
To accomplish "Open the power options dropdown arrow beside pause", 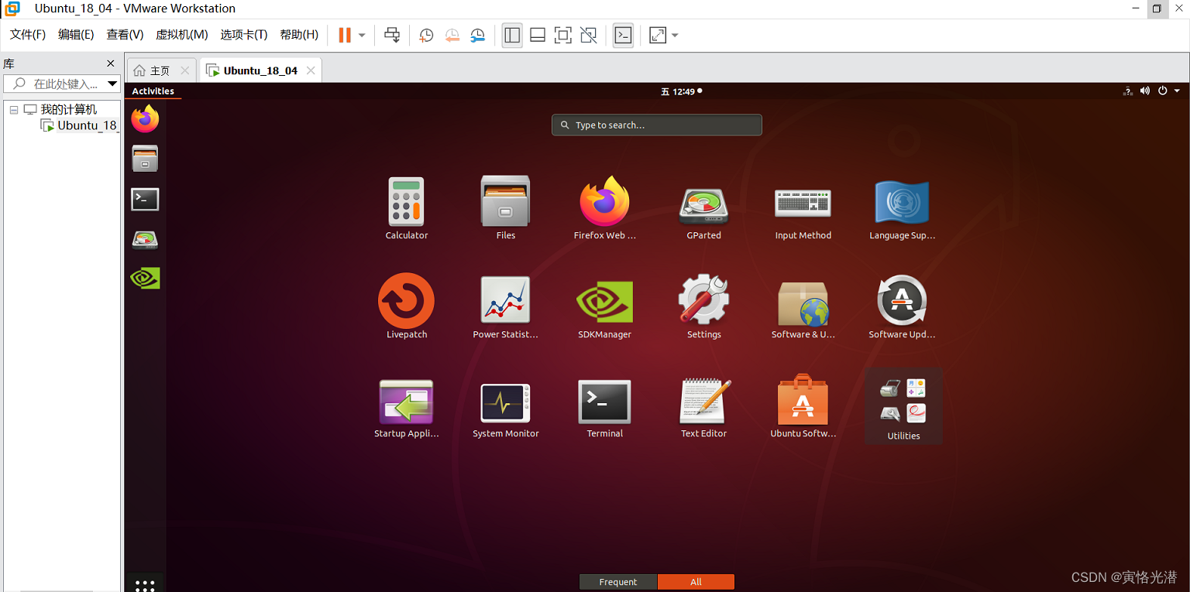I will coord(362,36).
